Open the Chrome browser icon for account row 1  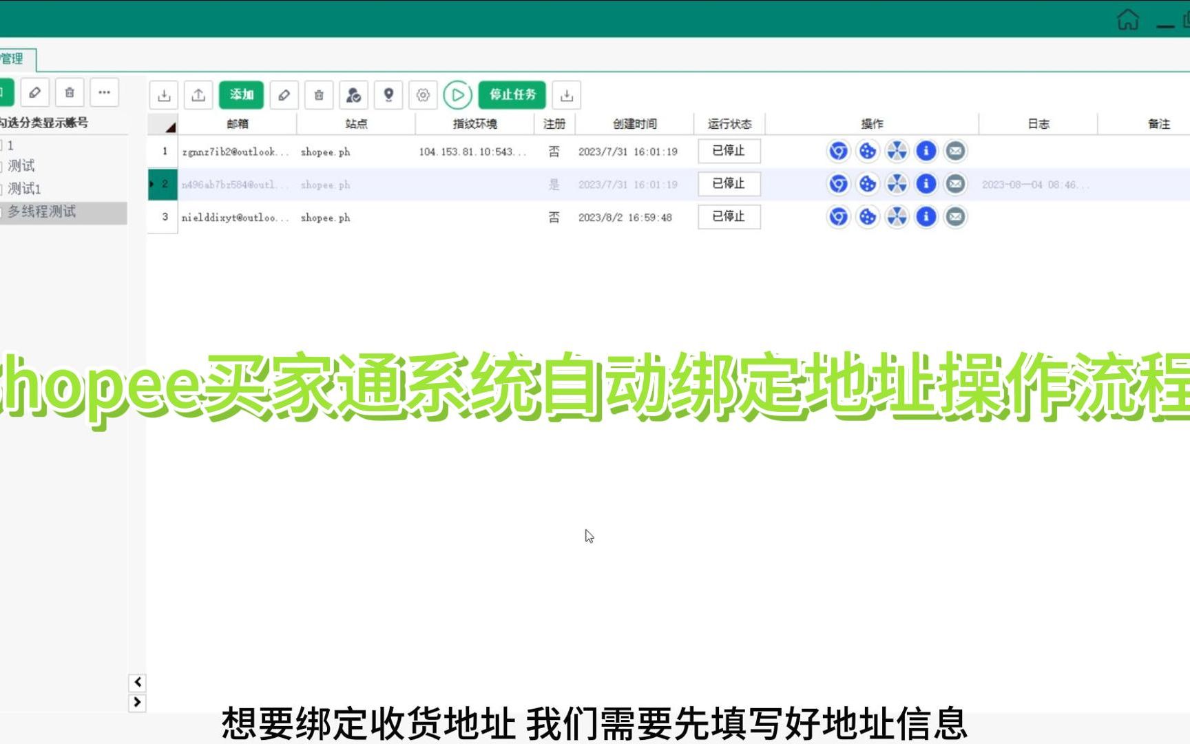[x=837, y=152]
